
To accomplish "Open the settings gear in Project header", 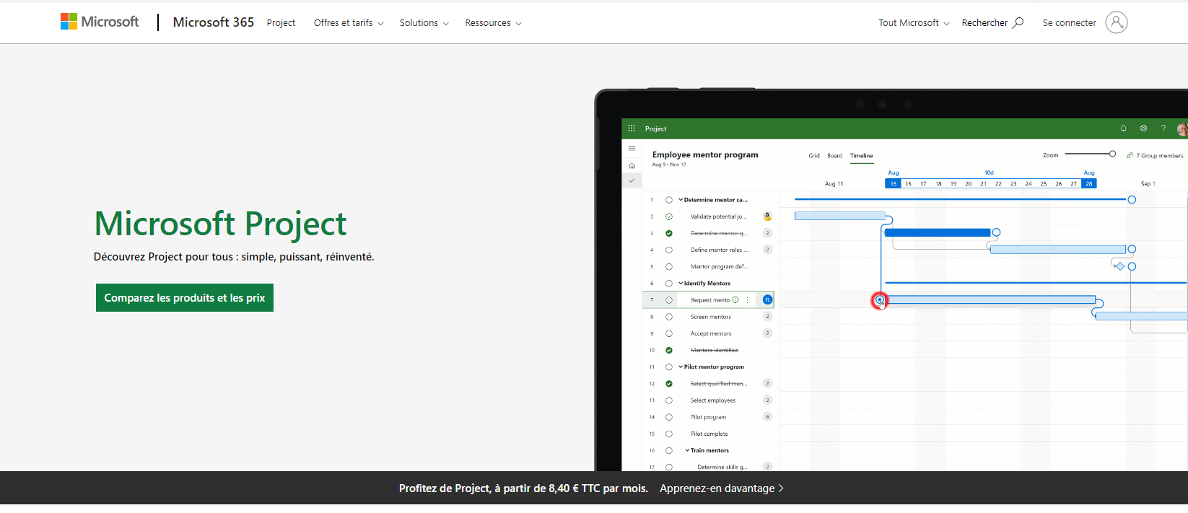I will pos(1143,128).
